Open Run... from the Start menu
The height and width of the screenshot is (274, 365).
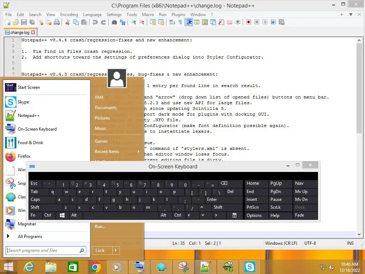pyautogui.click(x=100, y=227)
